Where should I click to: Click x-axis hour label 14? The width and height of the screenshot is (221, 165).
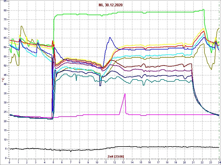click(132, 163)
